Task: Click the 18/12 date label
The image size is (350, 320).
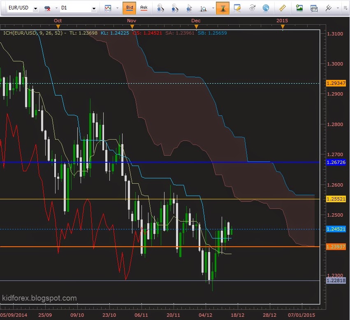Action: tap(237, 315)
